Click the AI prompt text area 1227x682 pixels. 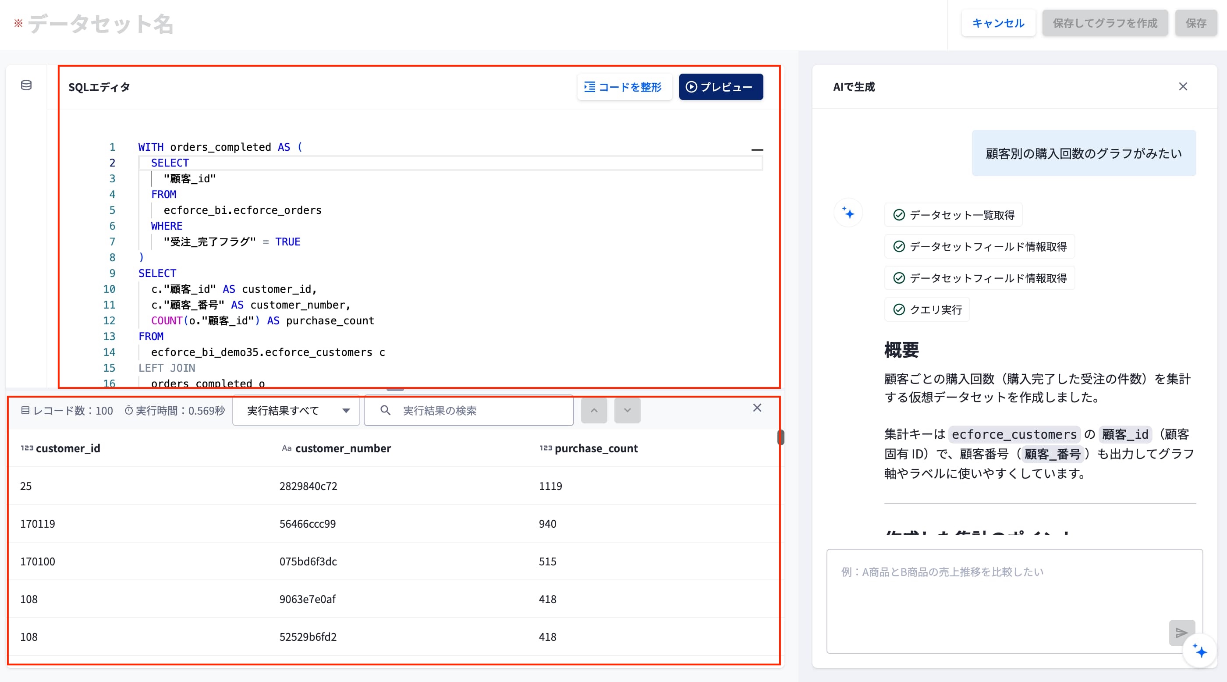point(1014,601)
